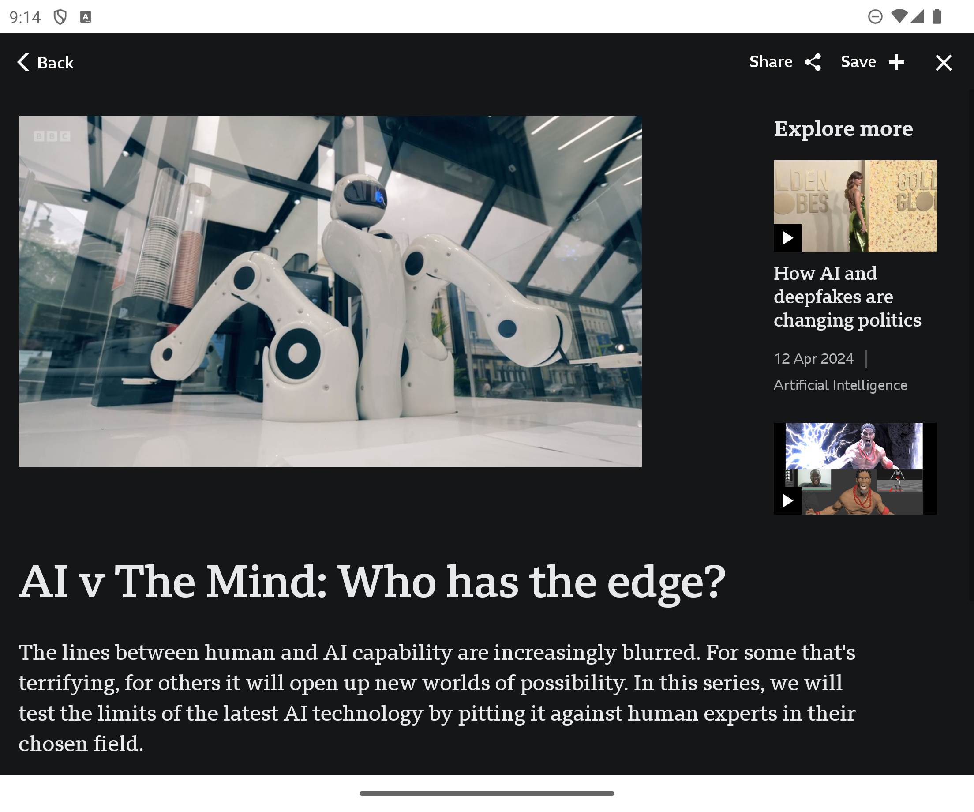
Task: Open the Golden Globes video thumbnail
Action: tap(855, 206)
